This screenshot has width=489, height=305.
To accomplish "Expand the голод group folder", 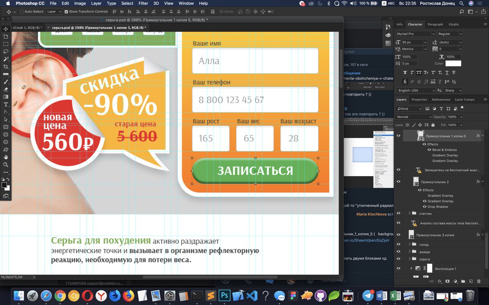I will pyautogui.click(x=410, y=244).
